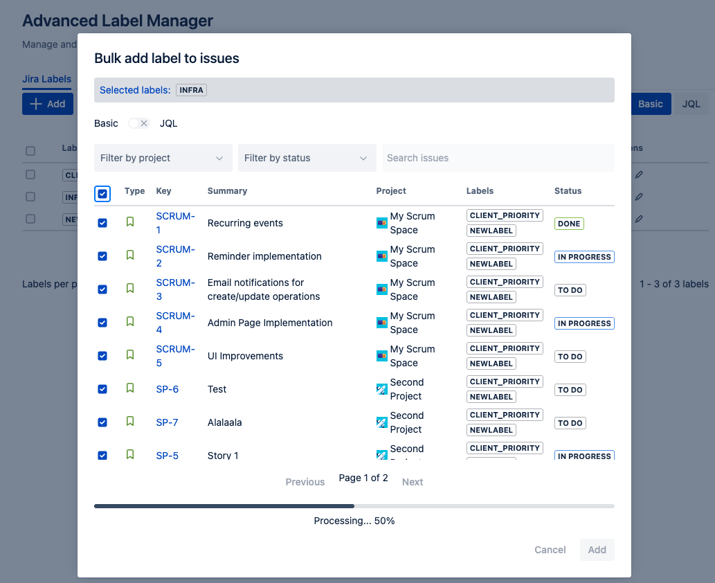Screen dimensions: 715x583
Task: Select the Jira Labels tab
Action: point(46,79)
